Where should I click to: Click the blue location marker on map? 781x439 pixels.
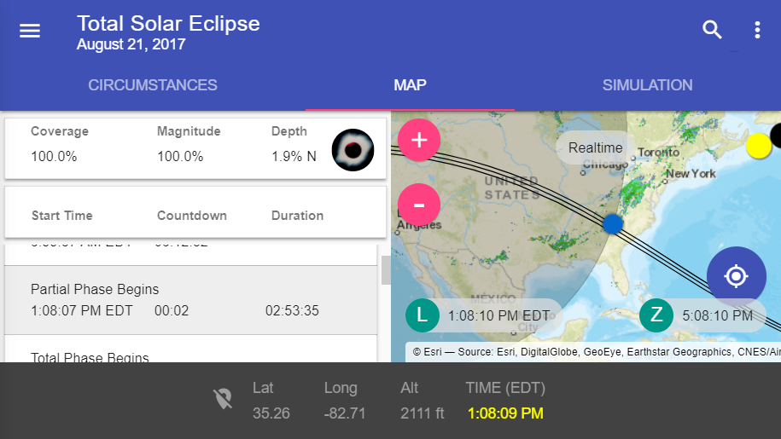(613, 223)
